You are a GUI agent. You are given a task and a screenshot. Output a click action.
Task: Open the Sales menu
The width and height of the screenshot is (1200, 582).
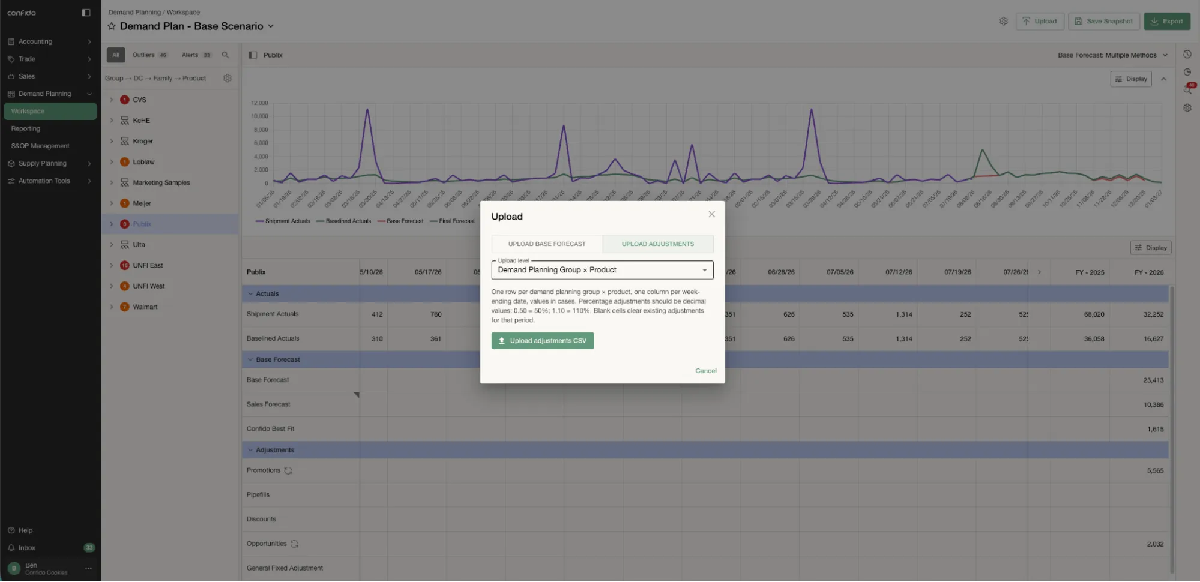[x=50, y=77]
